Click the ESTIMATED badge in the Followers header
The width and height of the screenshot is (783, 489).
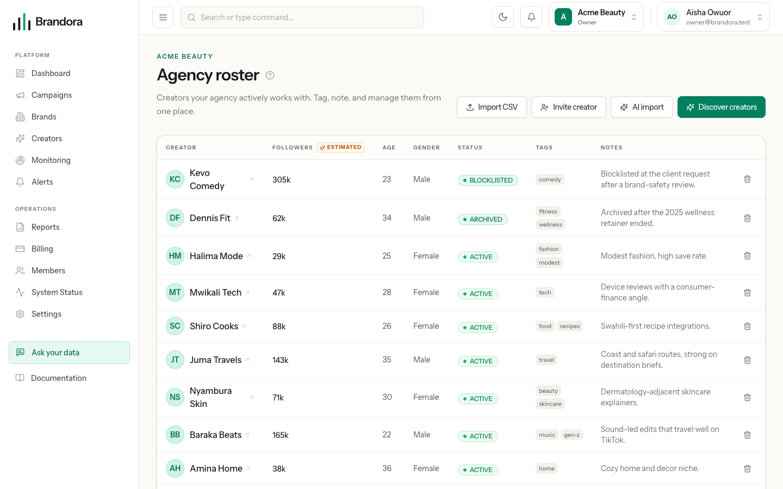[341, 147]
